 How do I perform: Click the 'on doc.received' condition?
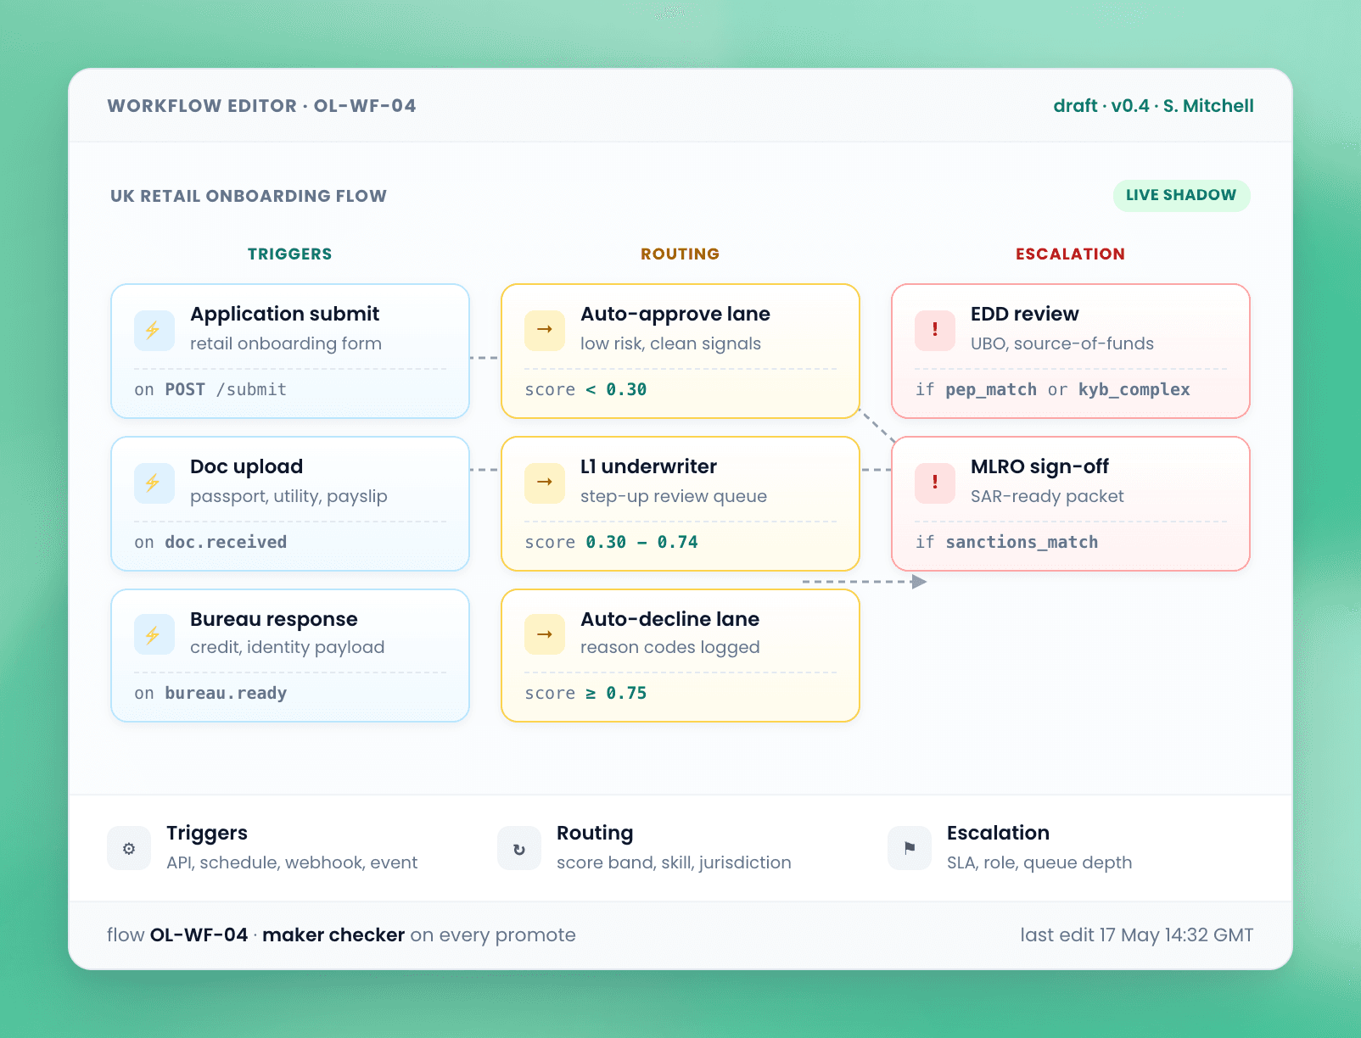coord(210,542)
